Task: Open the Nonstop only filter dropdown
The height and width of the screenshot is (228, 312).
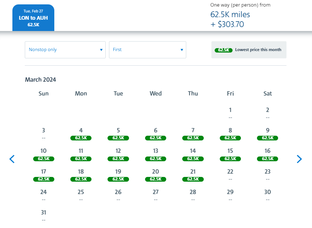Action: 65,50
